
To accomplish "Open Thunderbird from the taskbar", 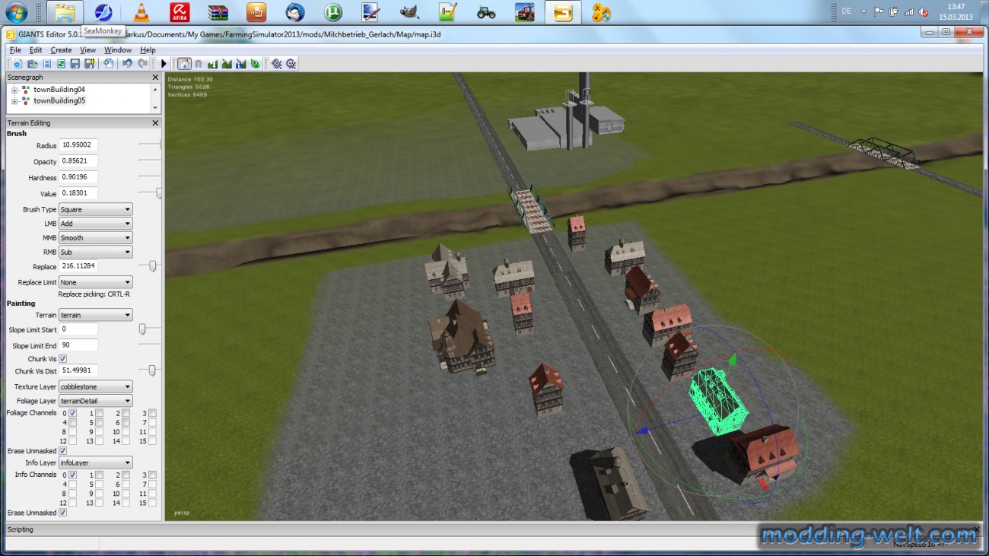I will 294,12.
